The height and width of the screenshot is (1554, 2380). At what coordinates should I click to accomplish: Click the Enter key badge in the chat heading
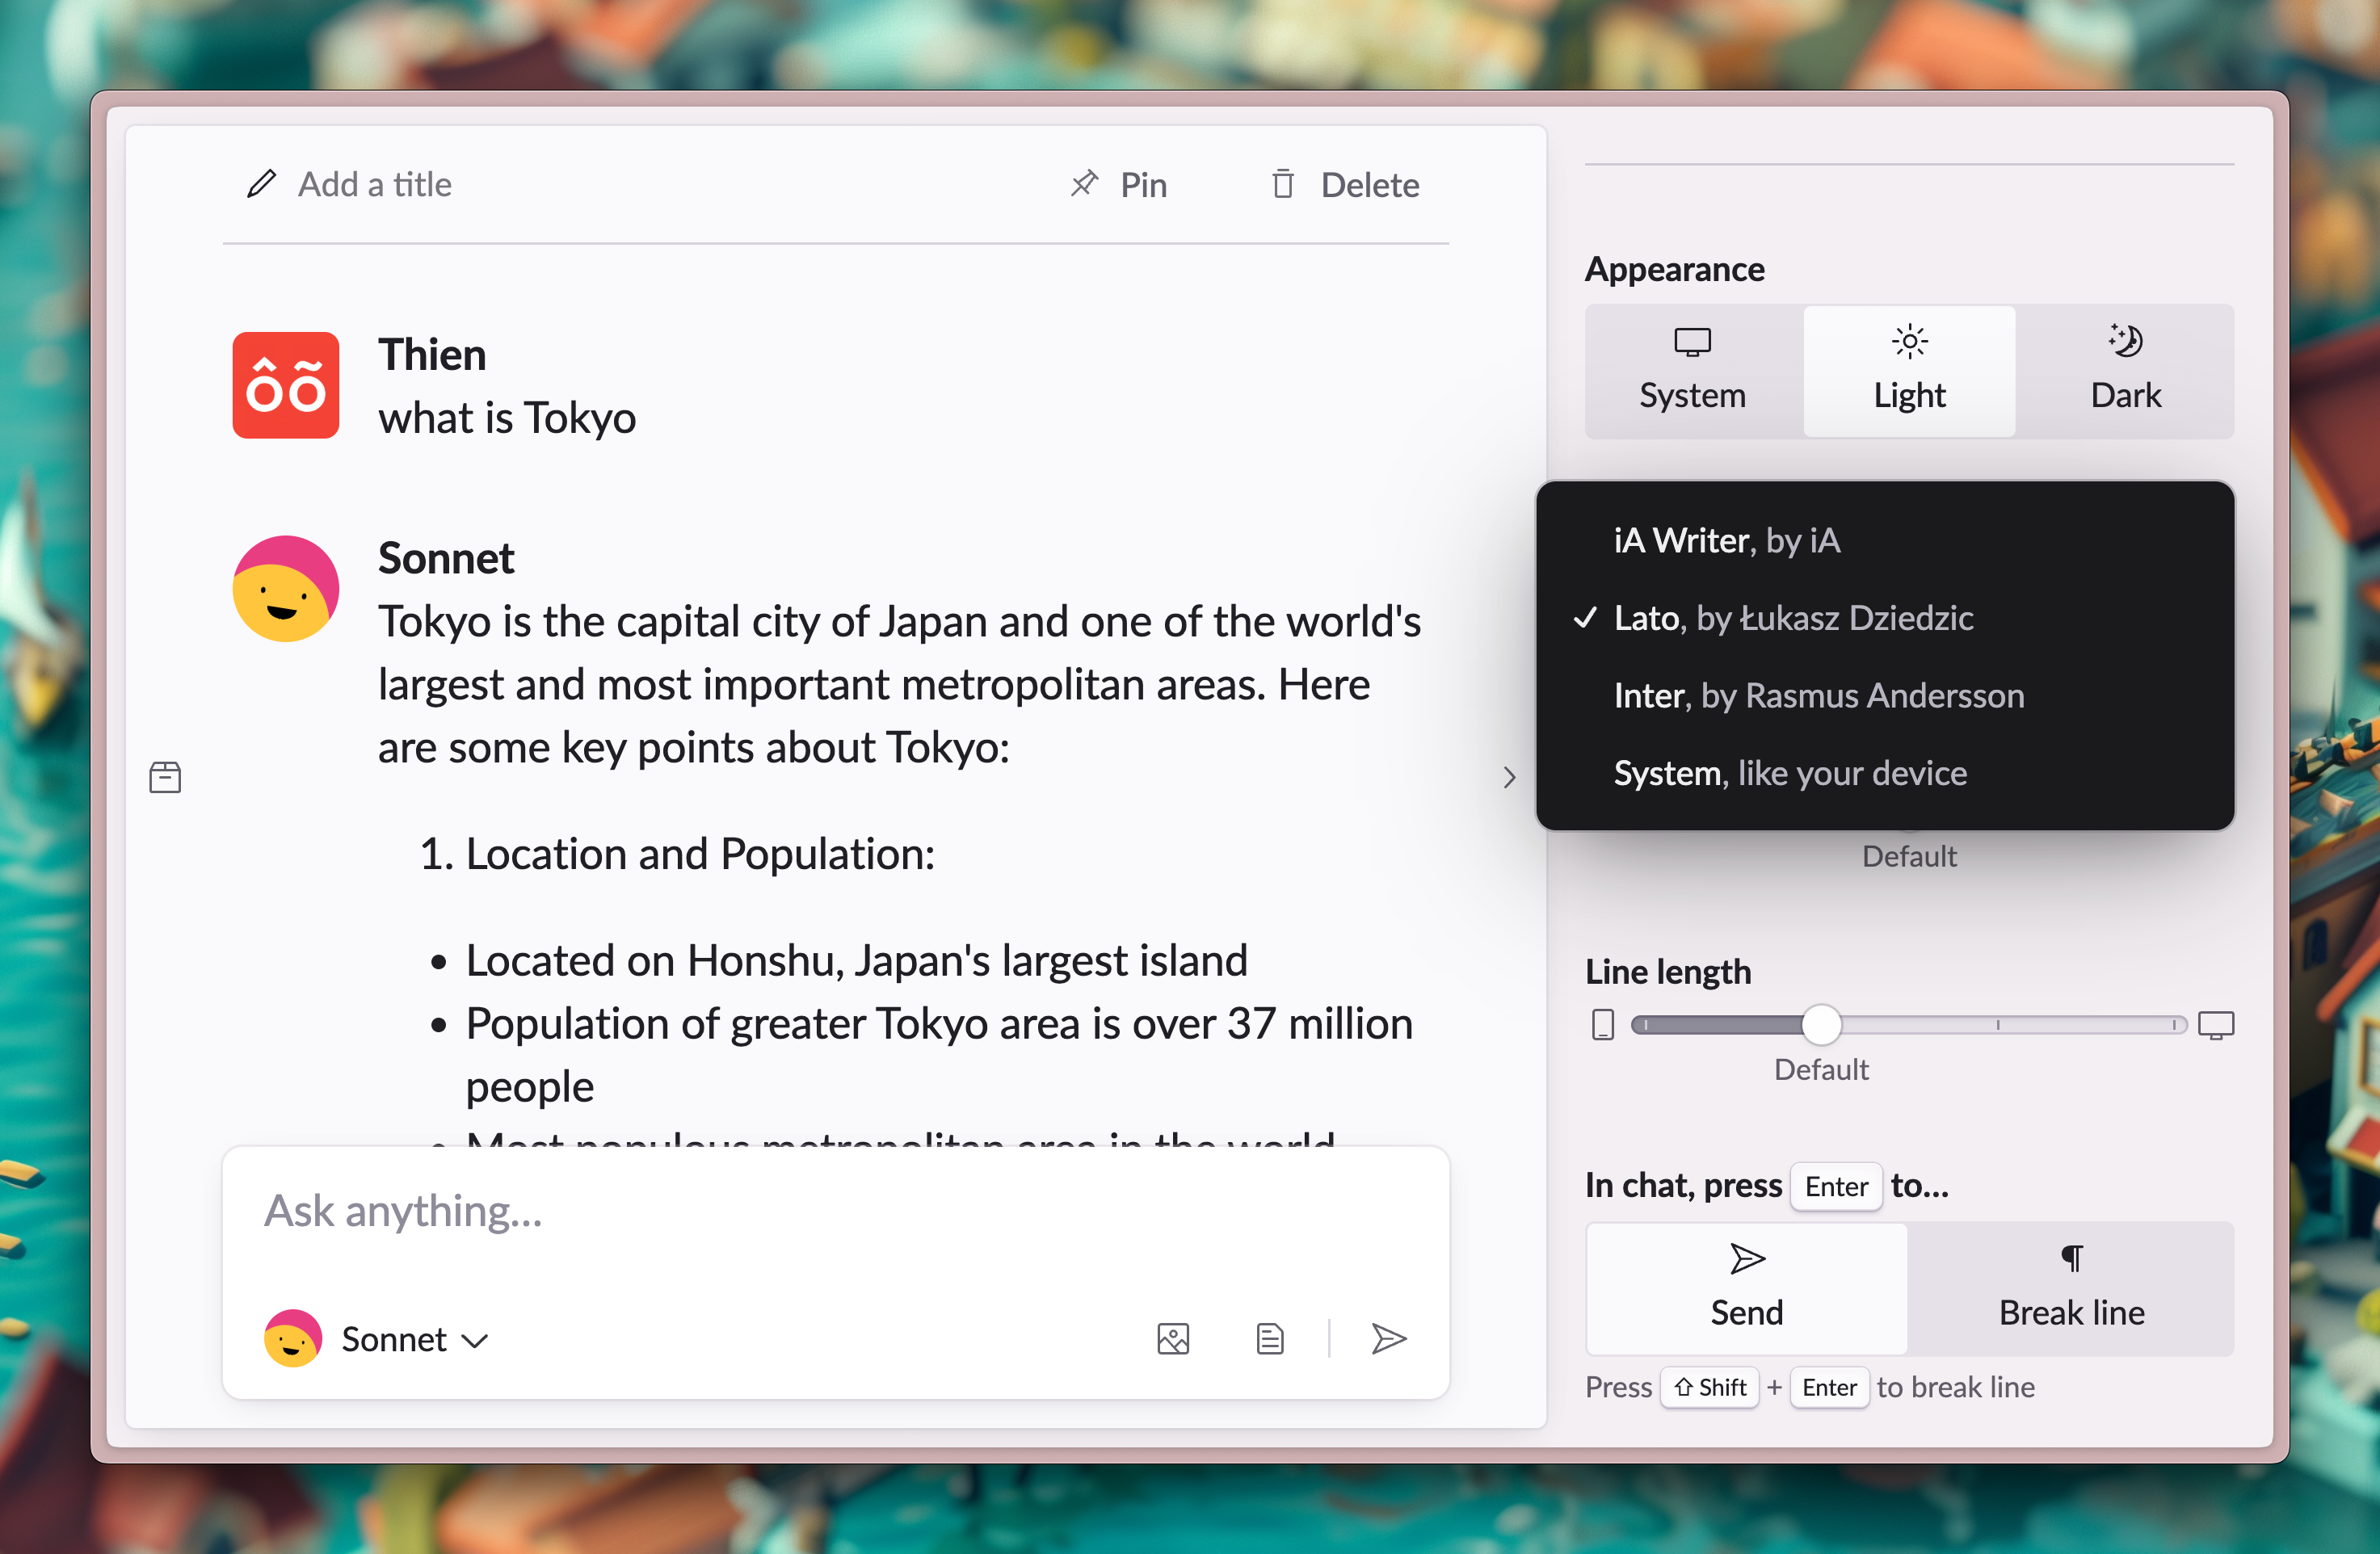point(1836,1187)
